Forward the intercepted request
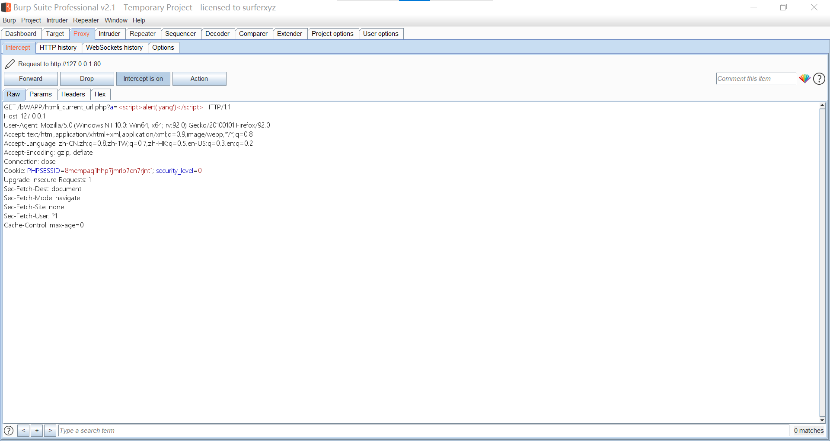This screenshot has width=830, height=441. [x=31, y=79]
